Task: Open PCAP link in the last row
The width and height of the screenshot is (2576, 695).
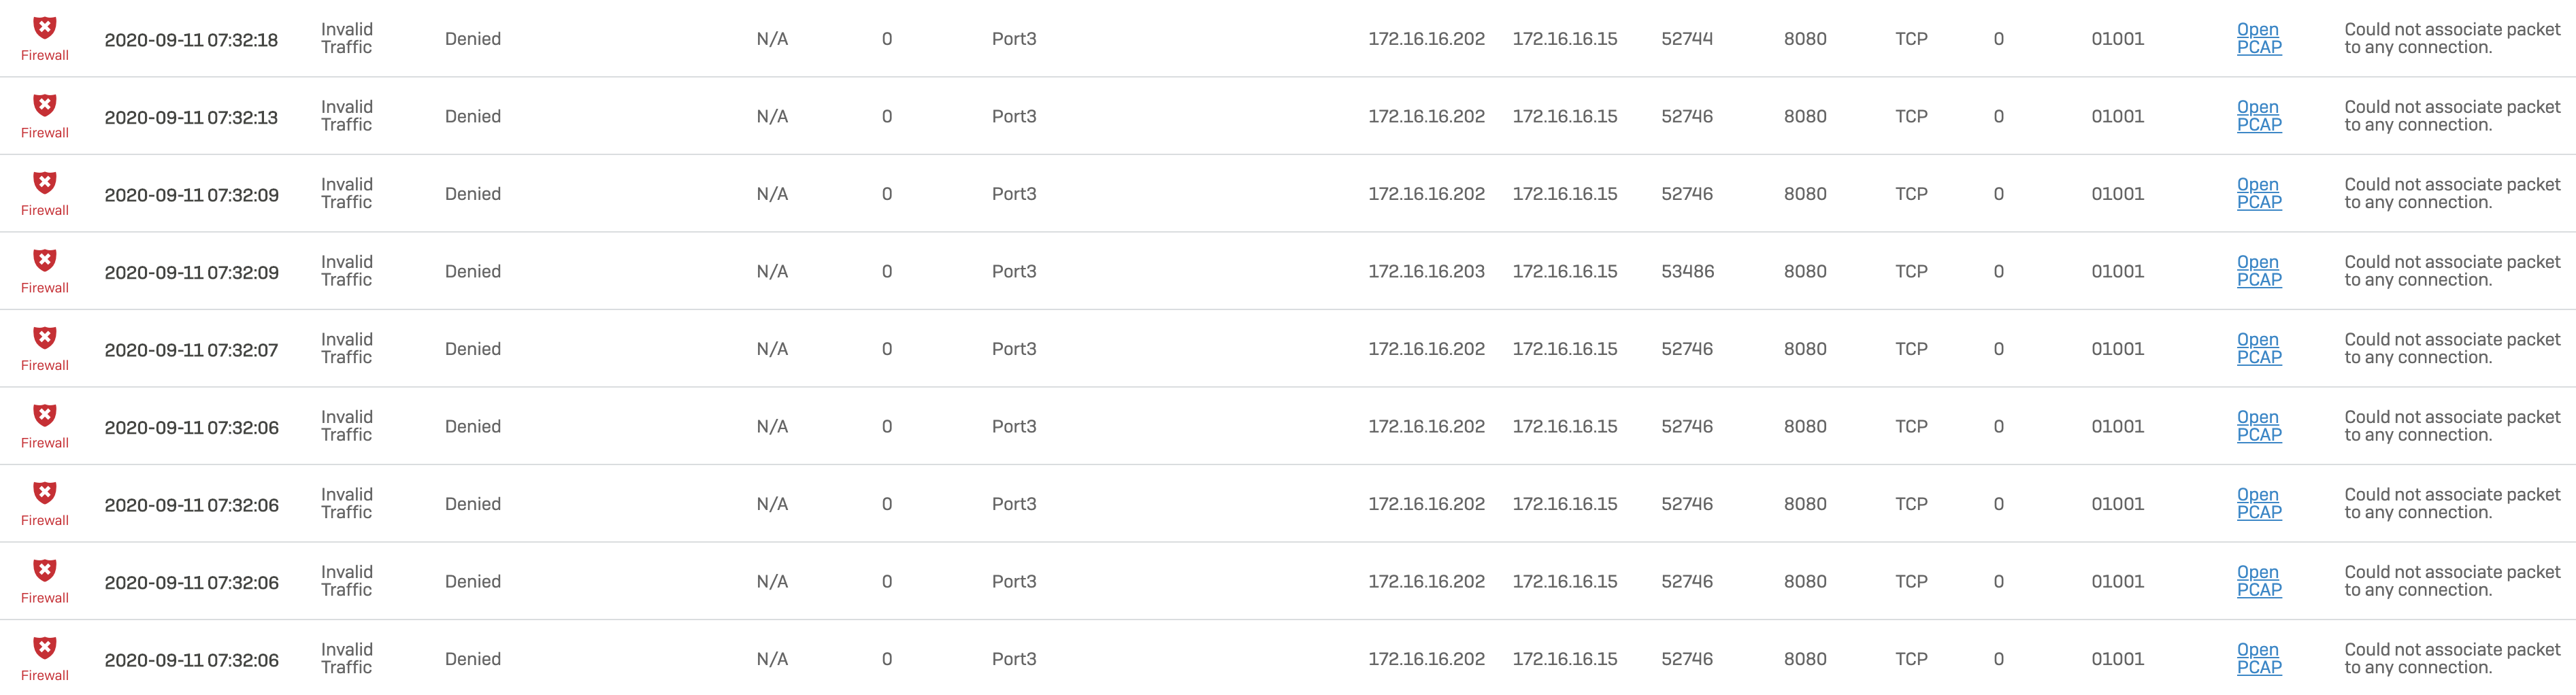Action: coord(2259,658)
